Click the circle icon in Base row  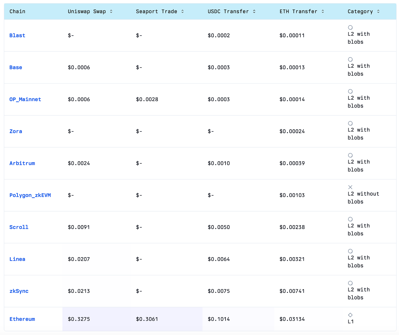click(x=350, y=59)
